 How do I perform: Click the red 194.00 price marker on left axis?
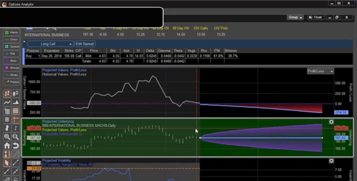tap(34, 128)
